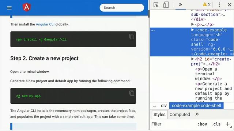Click the 'ng new my-app' code text
Screen dimensions: 234x131
click(x=29, y=96)
